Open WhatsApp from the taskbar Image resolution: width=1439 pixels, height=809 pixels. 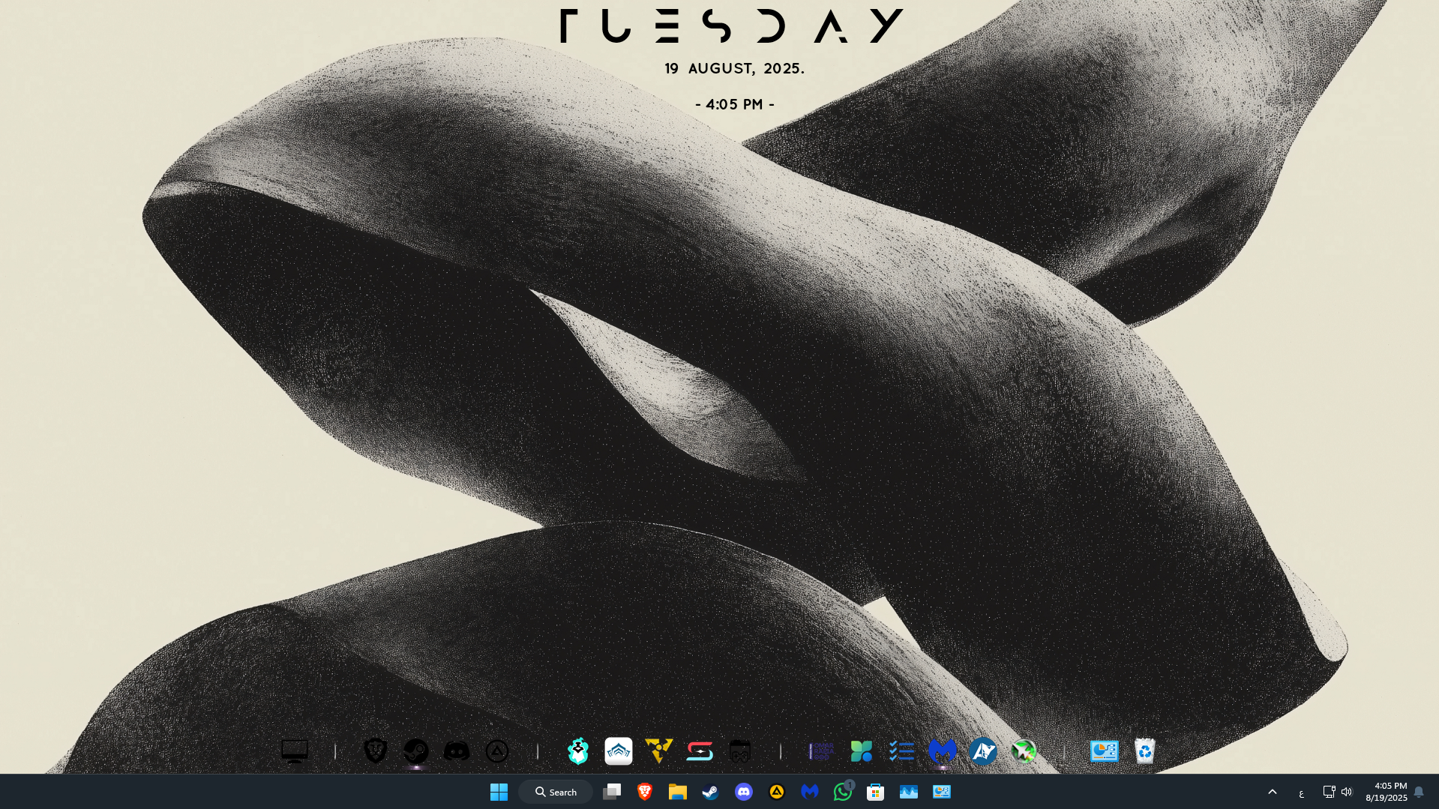point(843,792)
